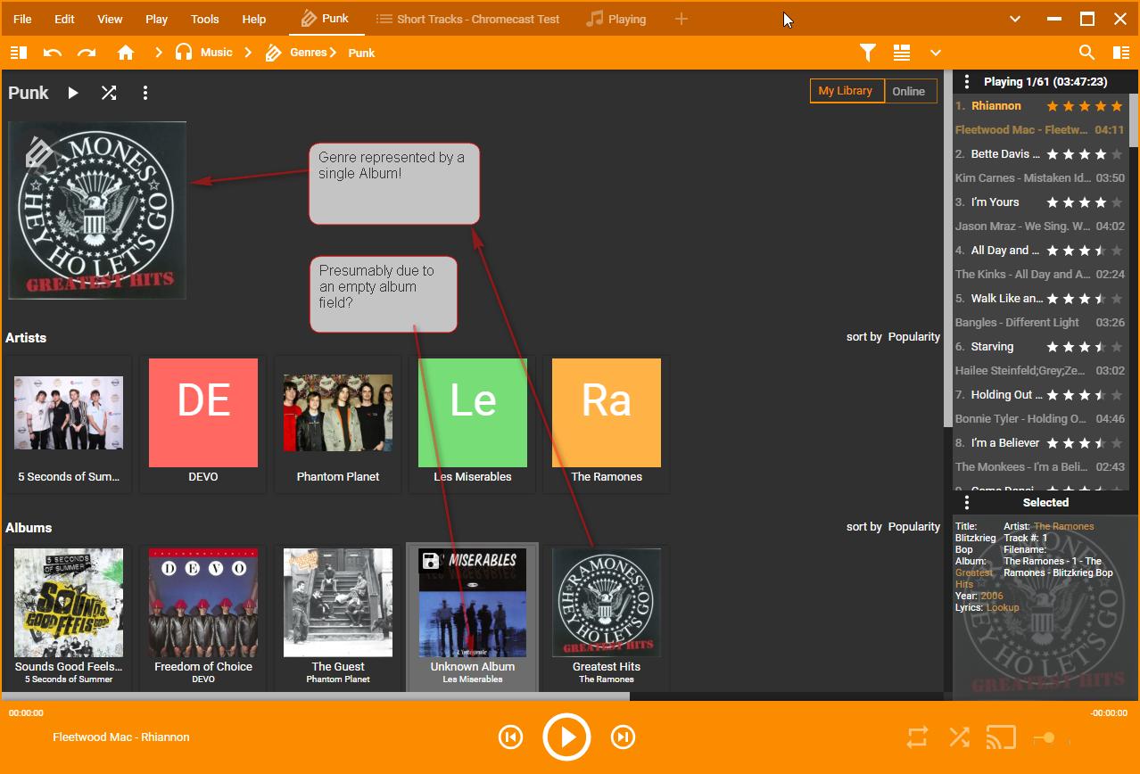
Task: Shuffle the Punk genre tracks
Action: 109,93
